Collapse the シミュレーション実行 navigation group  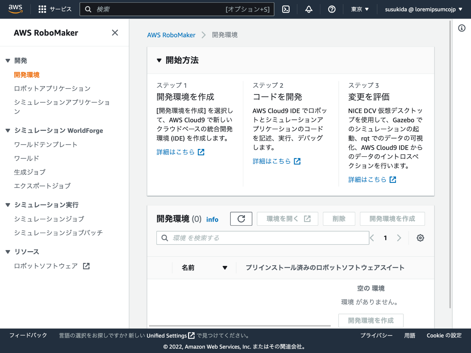point(8,205)
